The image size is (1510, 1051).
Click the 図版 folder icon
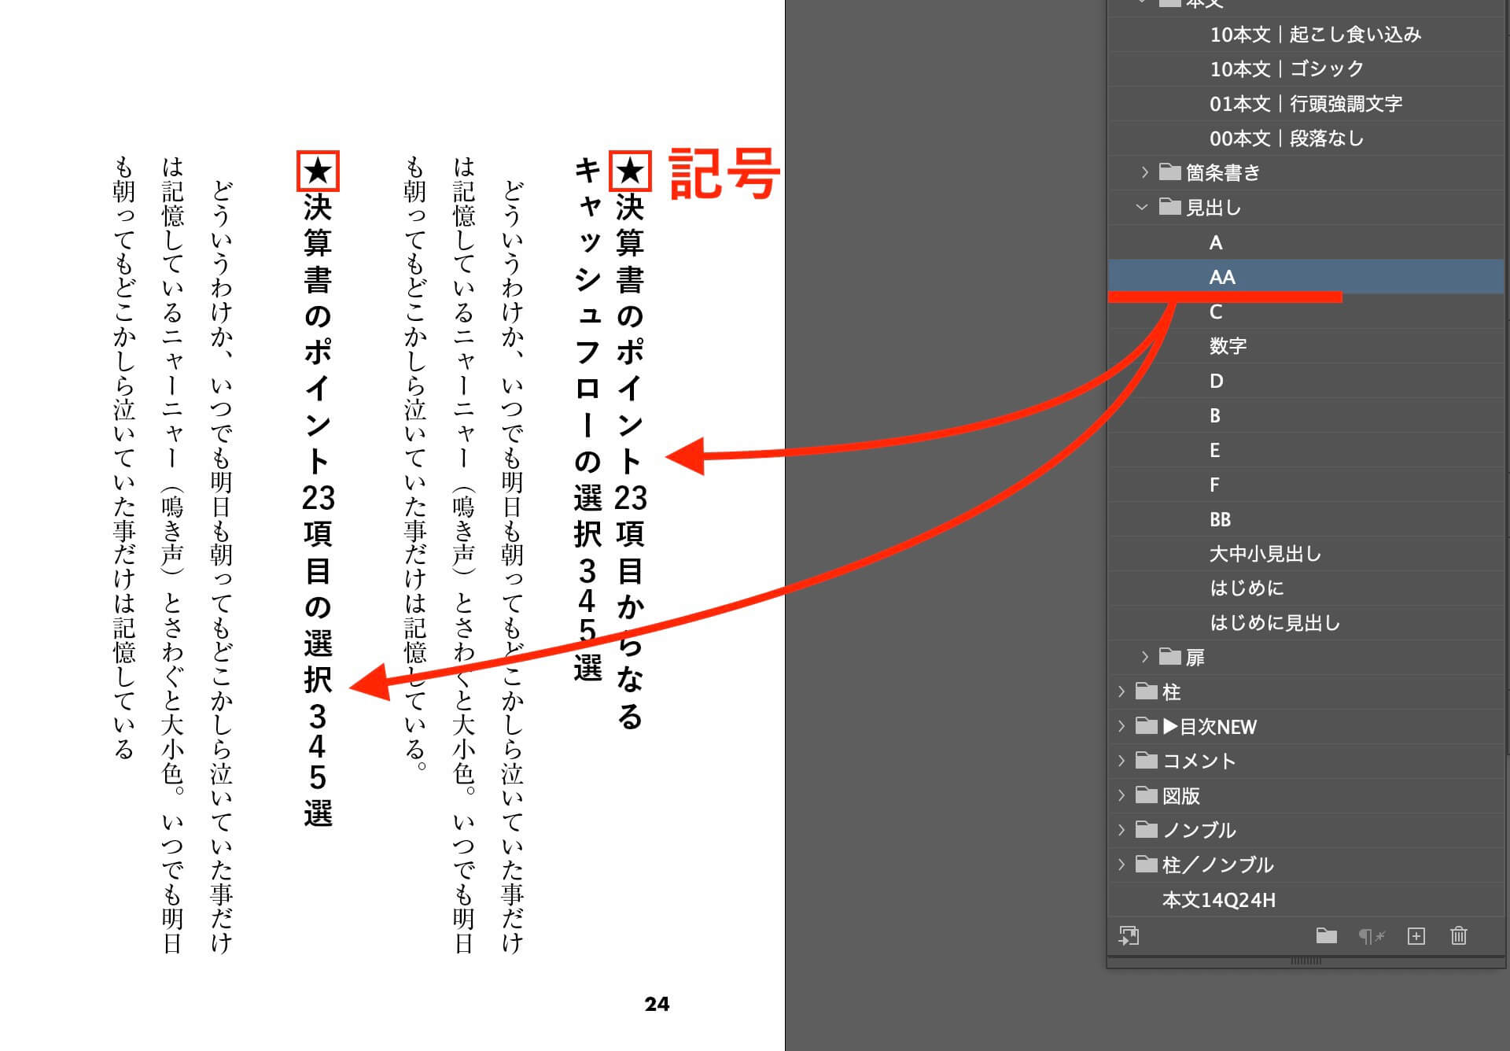(1147, 795)
